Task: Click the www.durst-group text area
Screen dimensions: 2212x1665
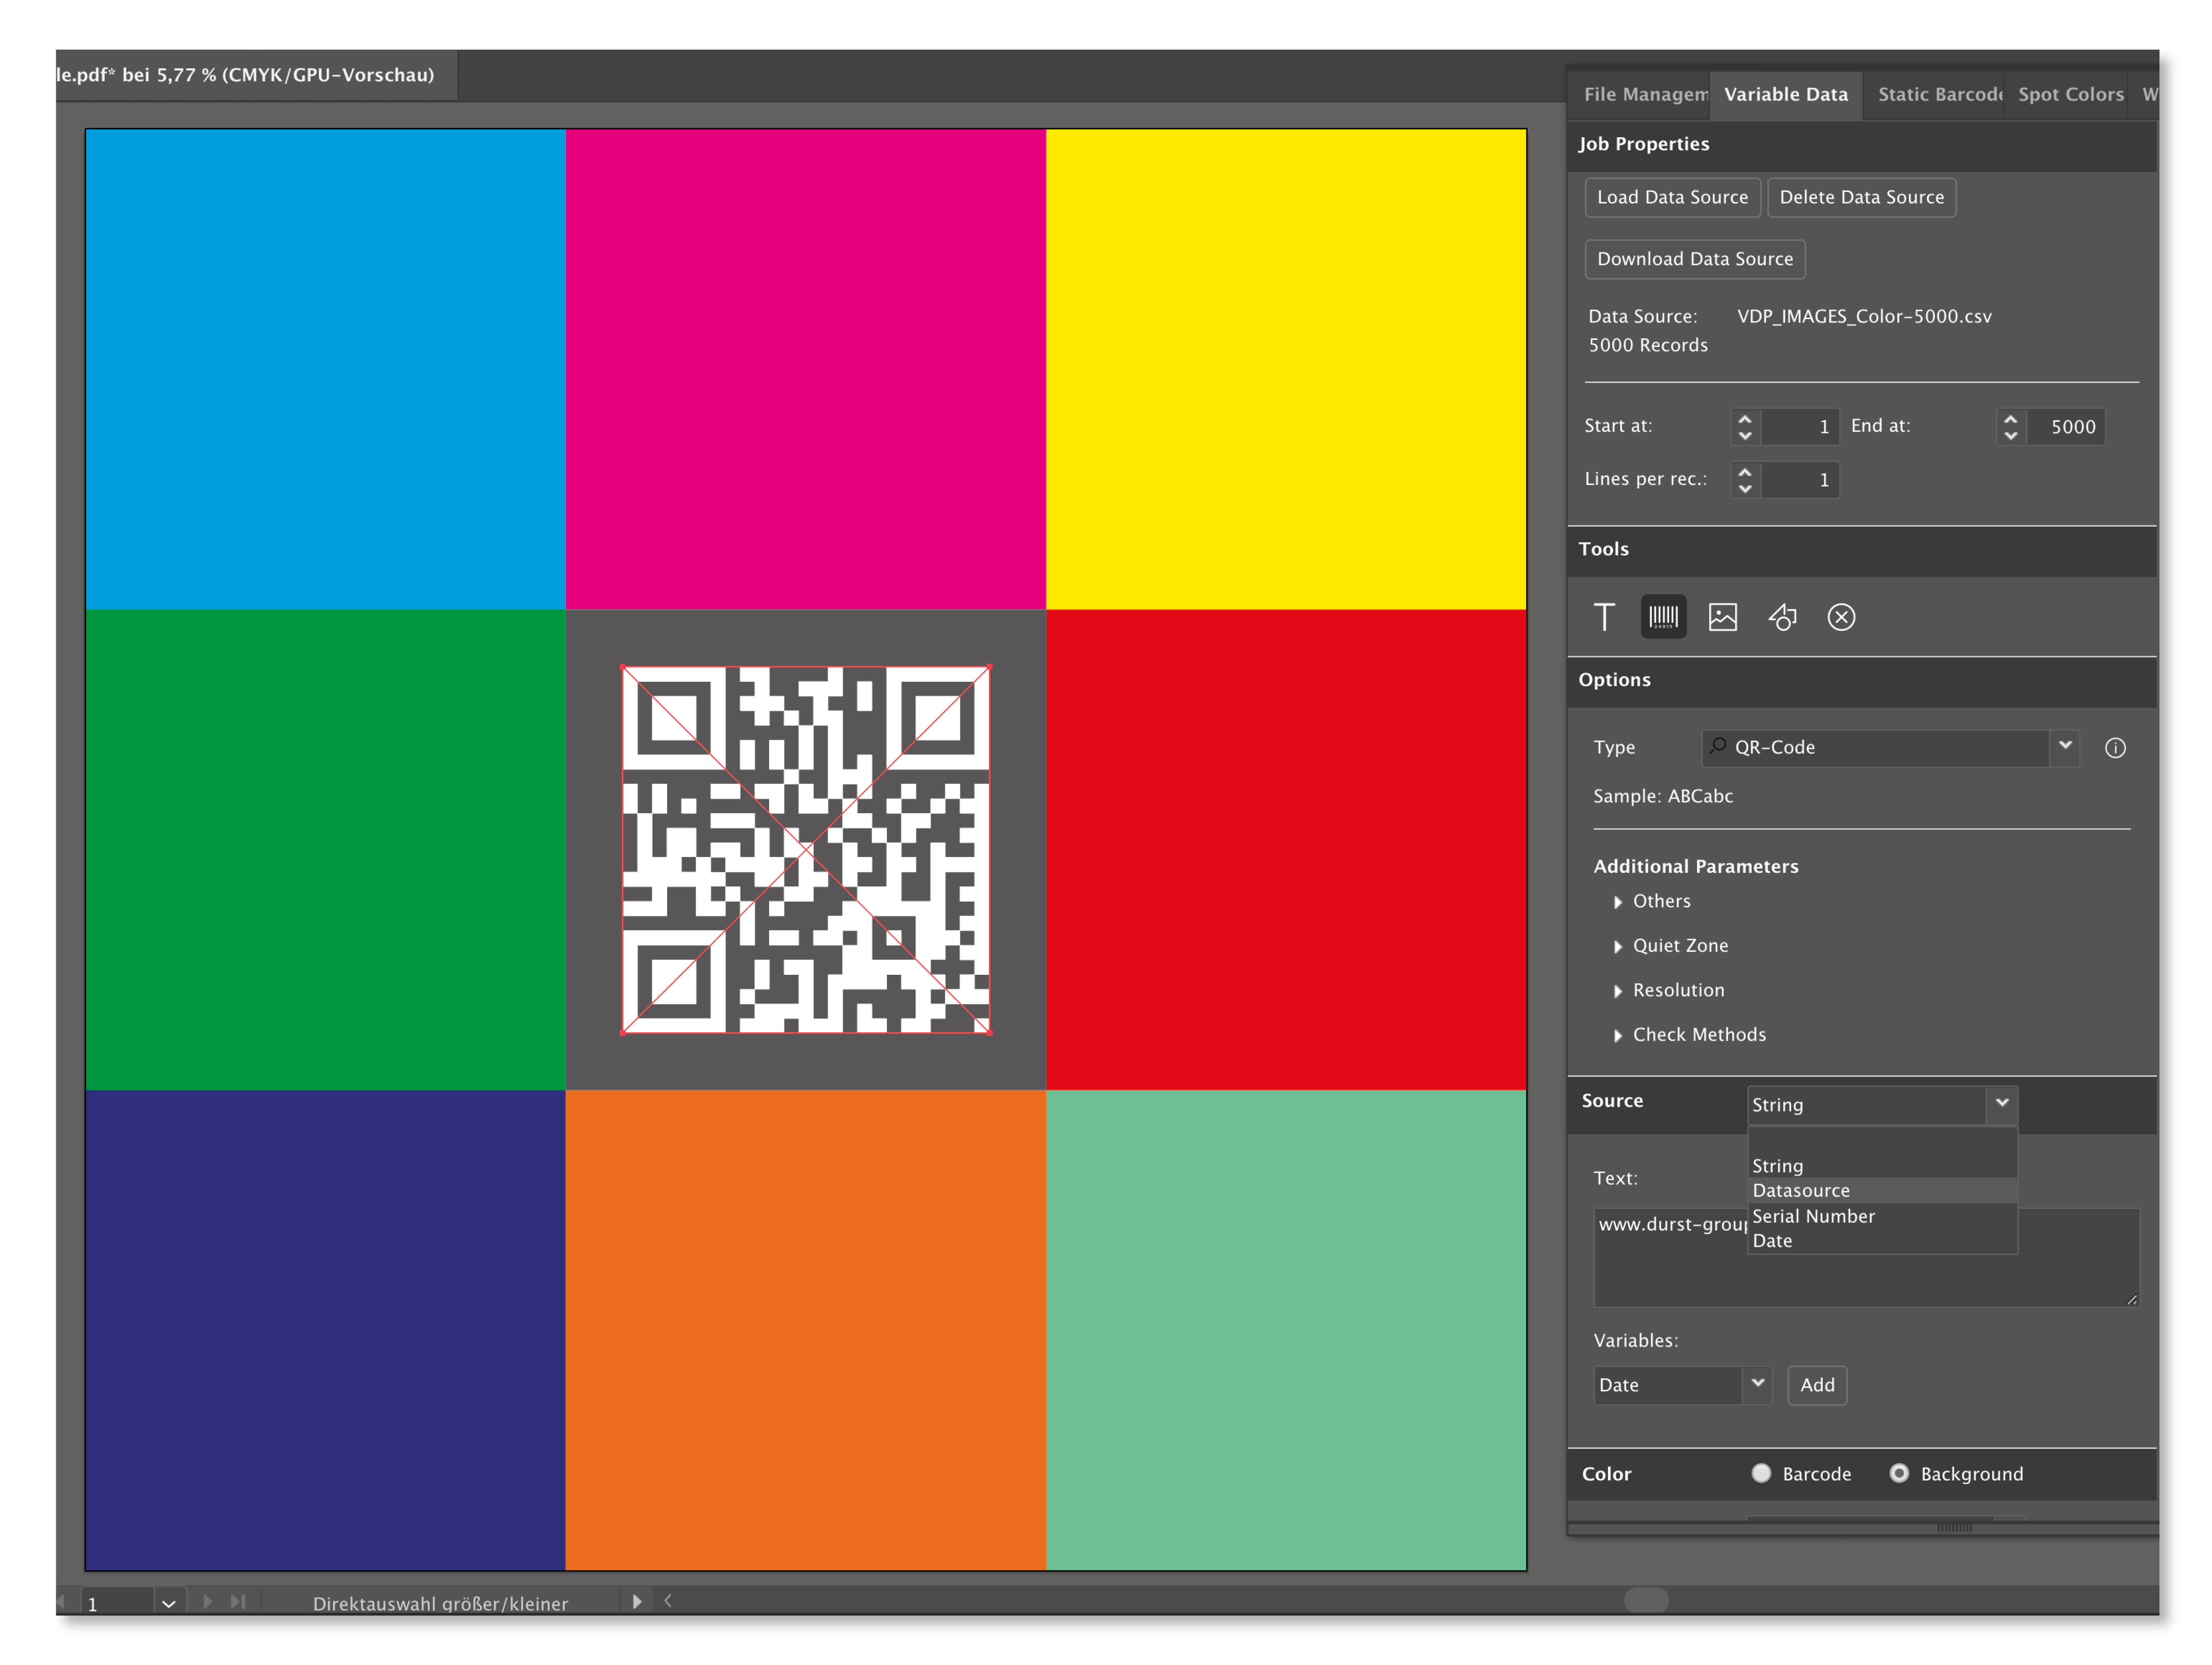Action: click(x=1866, y=1257)
